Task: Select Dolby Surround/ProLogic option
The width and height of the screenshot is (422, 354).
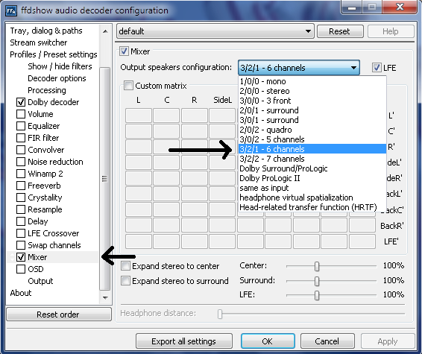Action: pyautogui.click(x=312, y=168)
